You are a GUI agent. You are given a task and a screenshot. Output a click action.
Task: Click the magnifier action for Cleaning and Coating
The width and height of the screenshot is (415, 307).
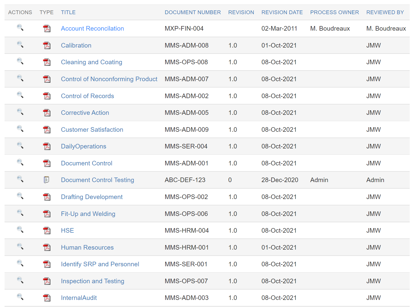pyautogui.click(x=20, y=62)
